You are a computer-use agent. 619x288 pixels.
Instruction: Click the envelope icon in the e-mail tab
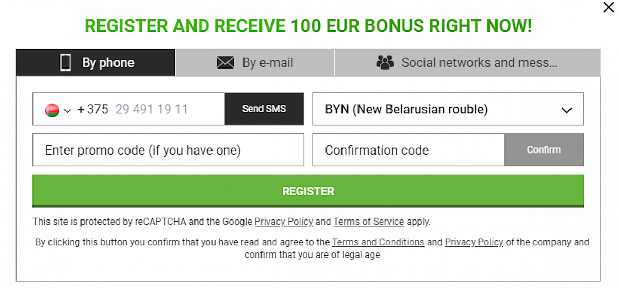[225, 63]
